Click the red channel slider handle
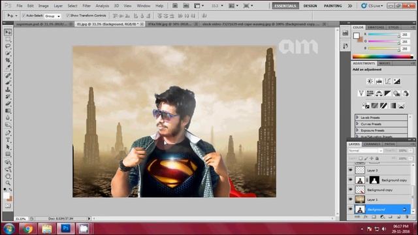Screen dimensions: 418x235 (399, 35)
